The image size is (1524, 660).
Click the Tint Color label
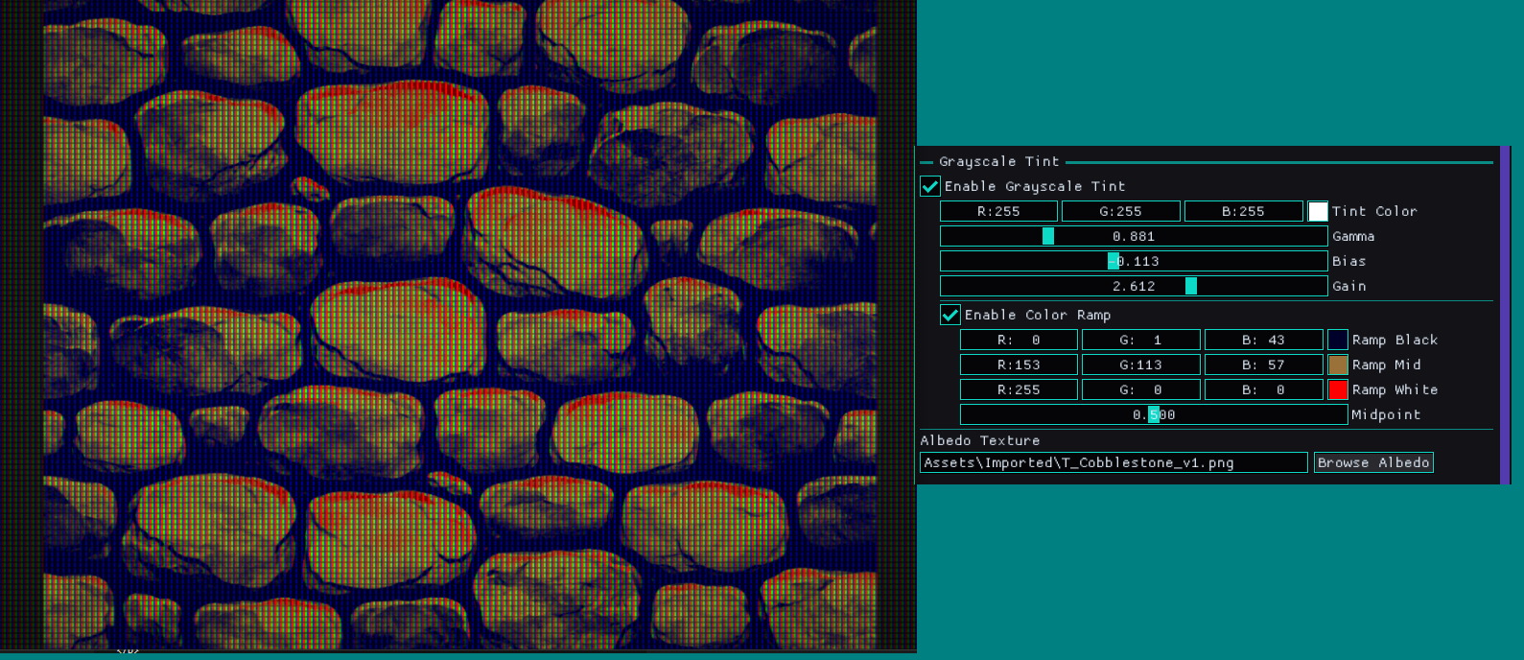click(x=1374, y=211)
